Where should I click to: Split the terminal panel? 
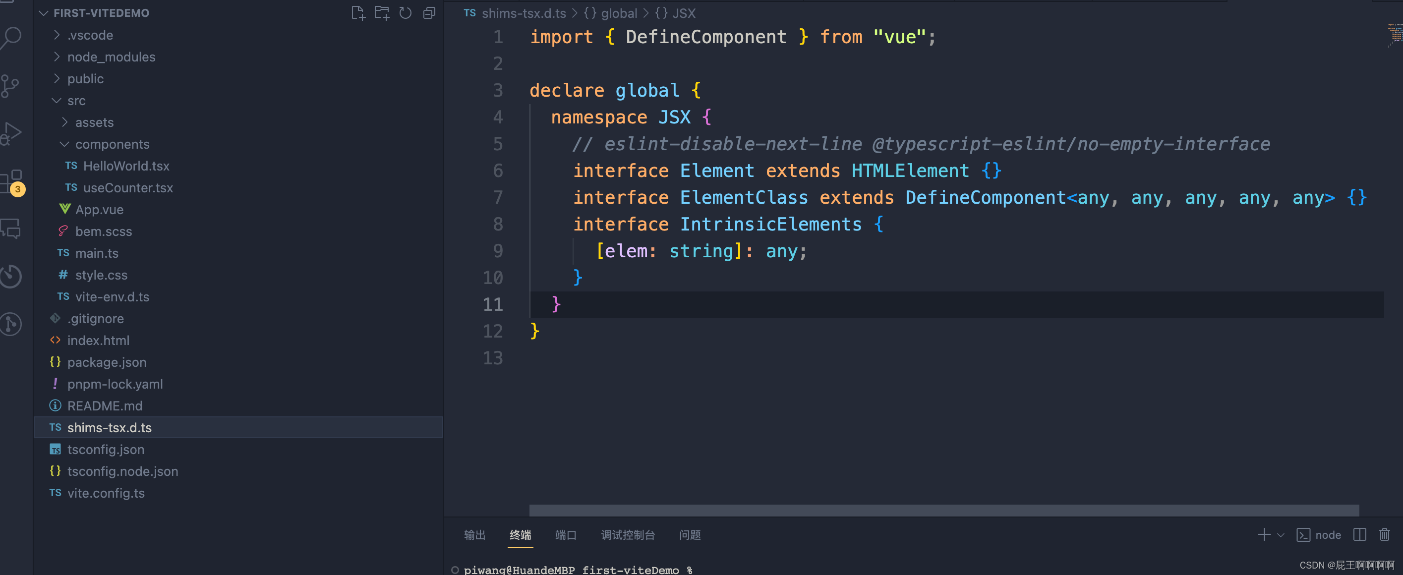[1359, 535]
